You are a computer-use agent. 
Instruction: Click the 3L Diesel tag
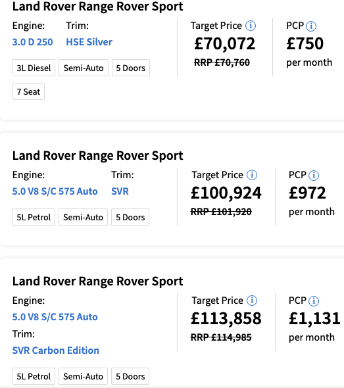pyautogui.click(x=34, y=68)
